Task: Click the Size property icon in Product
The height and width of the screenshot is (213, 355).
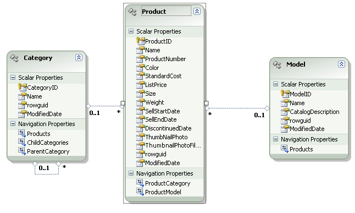Action: coord(140,94)
